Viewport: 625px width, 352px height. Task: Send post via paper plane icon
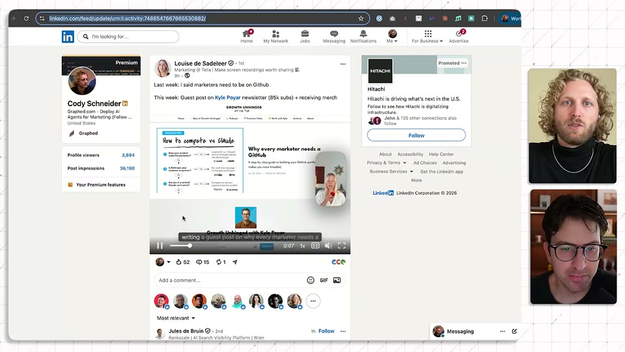(x=235, y=262)
